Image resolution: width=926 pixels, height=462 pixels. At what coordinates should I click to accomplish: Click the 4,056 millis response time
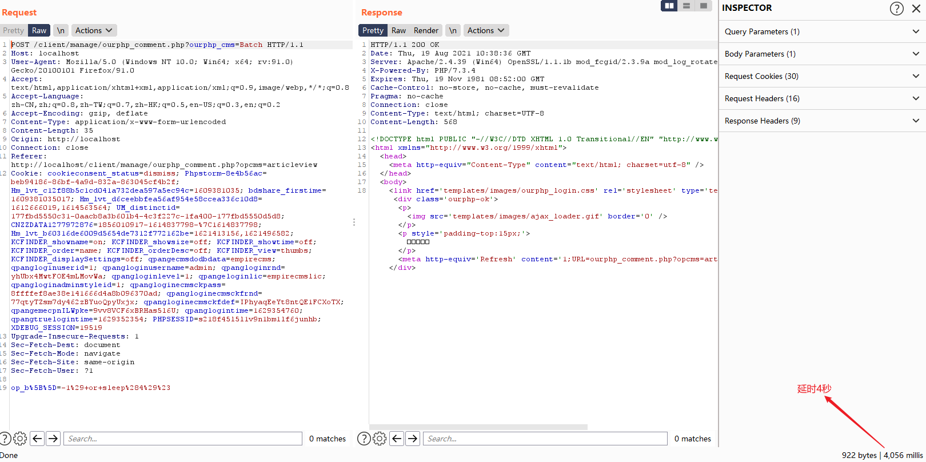[903, 455]
